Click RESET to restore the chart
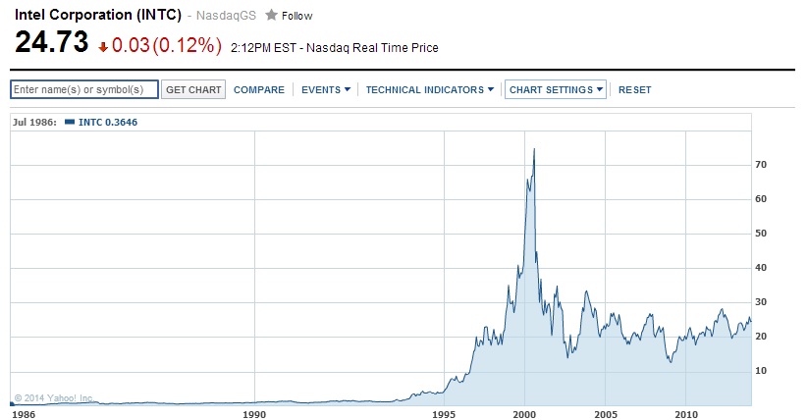This screenshot has height=420, width=808. coord(635,89)
